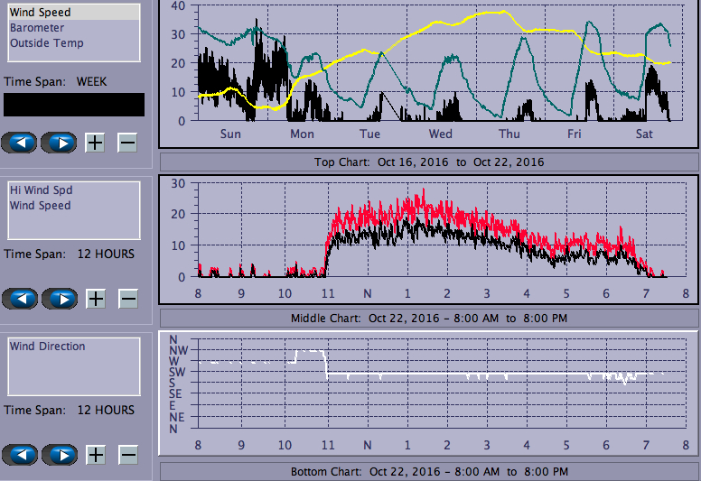Choose Outside Temp in top chart list
This screenshot has height=481, width=701.
[x=46, y=43]
